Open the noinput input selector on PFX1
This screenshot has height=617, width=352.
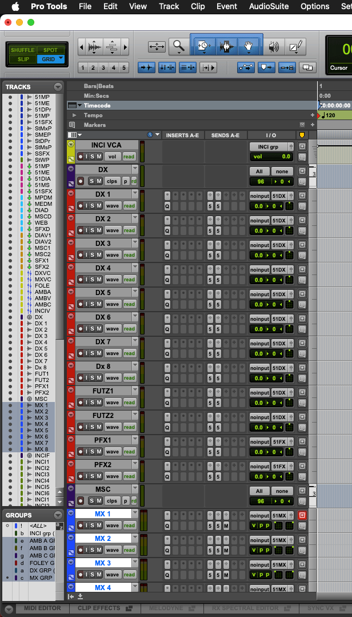click(259, 442)
